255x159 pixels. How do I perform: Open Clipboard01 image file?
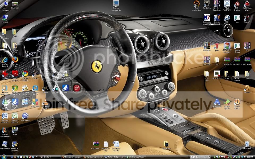point(15,5)
